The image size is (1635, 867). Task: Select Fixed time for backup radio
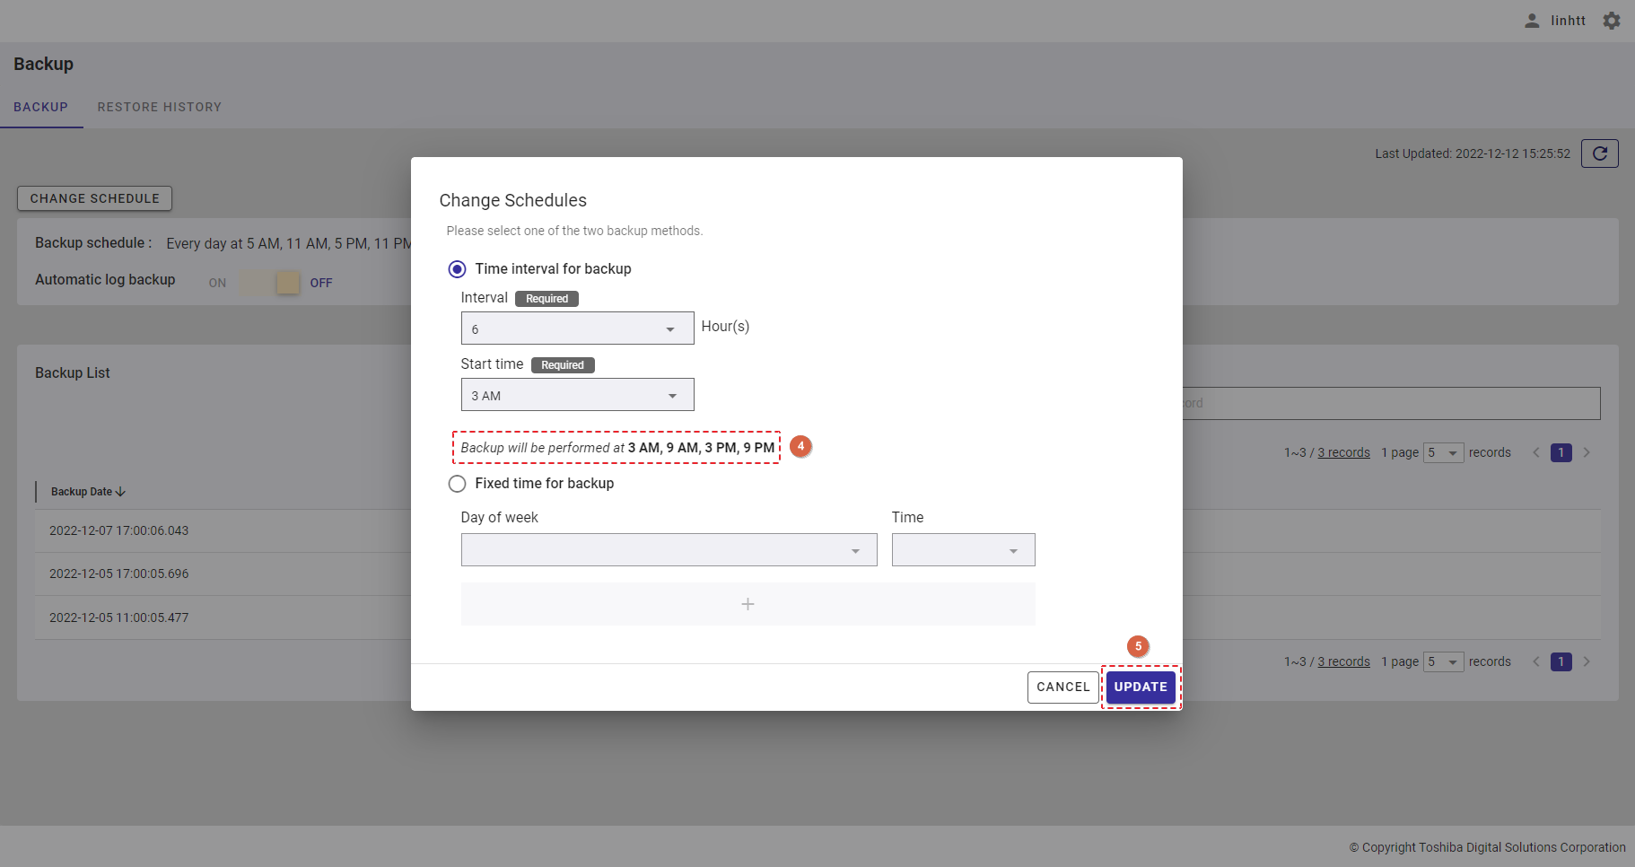click(x=457, y=484)
